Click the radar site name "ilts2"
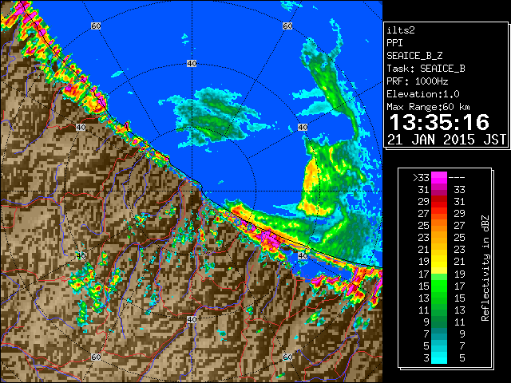 401,30
